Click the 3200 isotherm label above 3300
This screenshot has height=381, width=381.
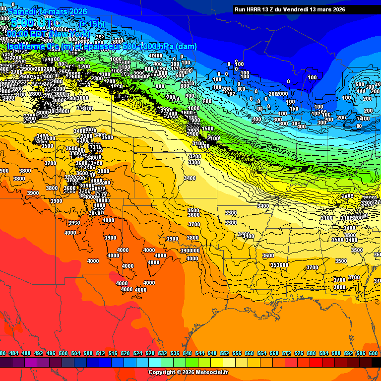[x=194, y=156]
